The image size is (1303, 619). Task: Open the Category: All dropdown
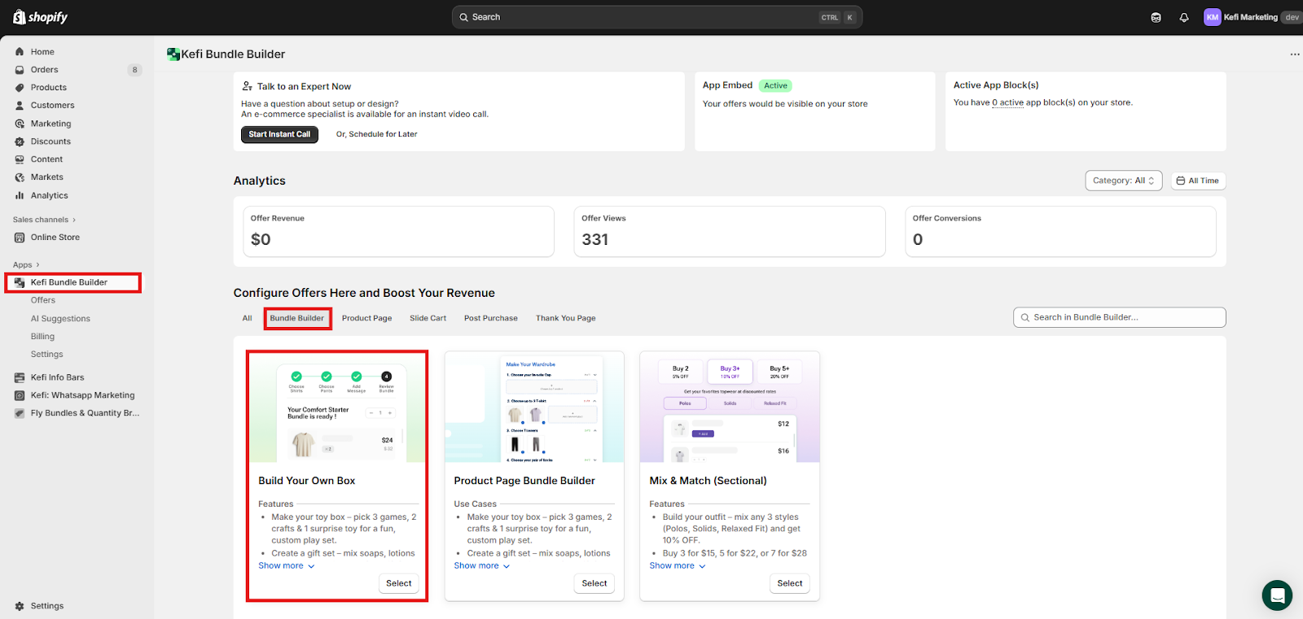[x=1123, y=181]
